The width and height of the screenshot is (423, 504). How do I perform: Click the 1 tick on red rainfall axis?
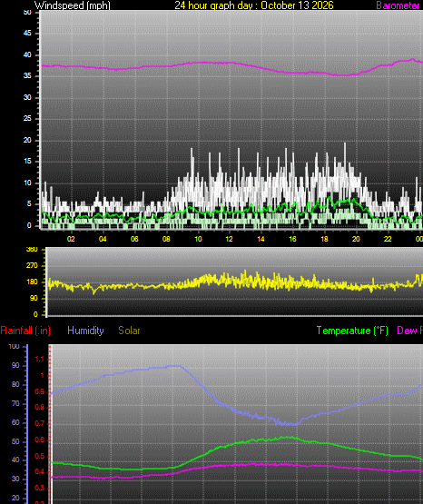42,375
